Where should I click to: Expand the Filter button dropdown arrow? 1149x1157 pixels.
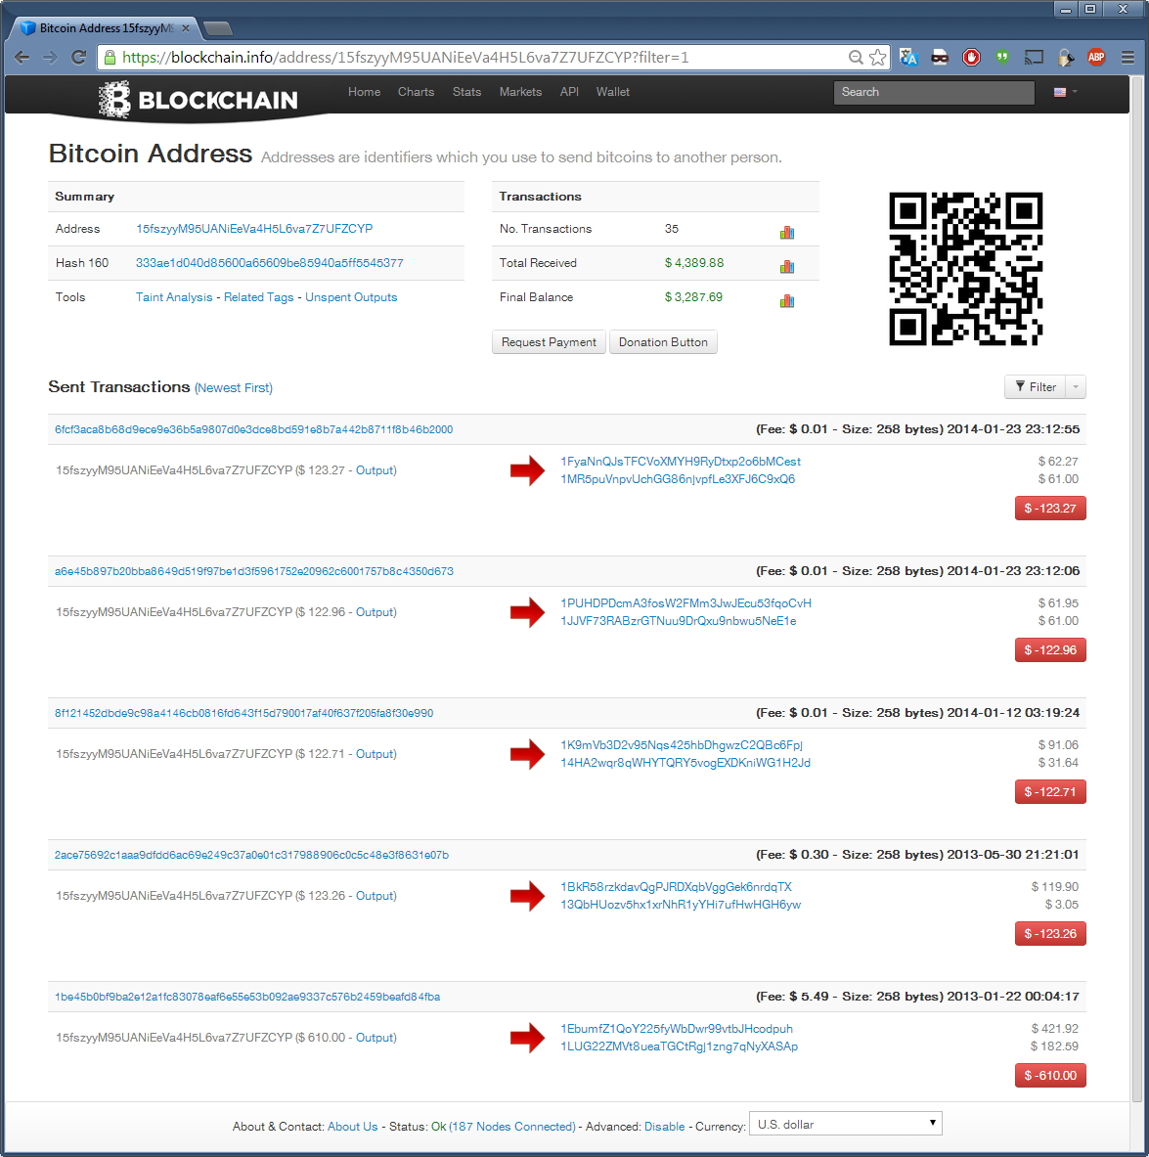pyautogui.click(x=1076, y=386)
